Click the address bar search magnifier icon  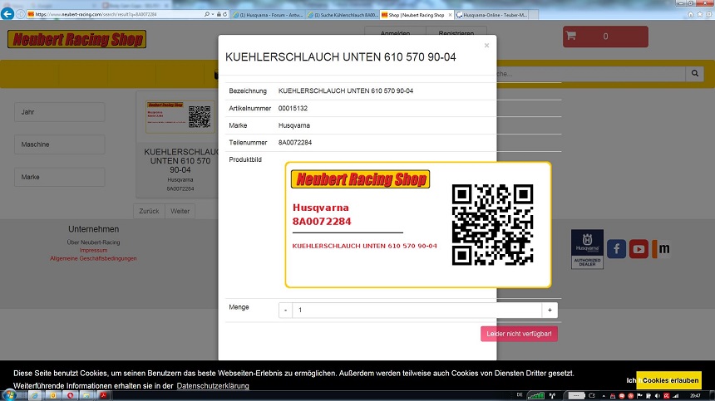(207, 15)
